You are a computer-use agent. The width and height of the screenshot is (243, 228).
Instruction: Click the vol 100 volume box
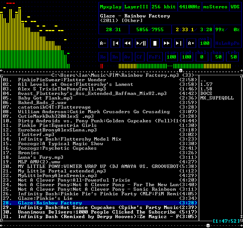205,43
